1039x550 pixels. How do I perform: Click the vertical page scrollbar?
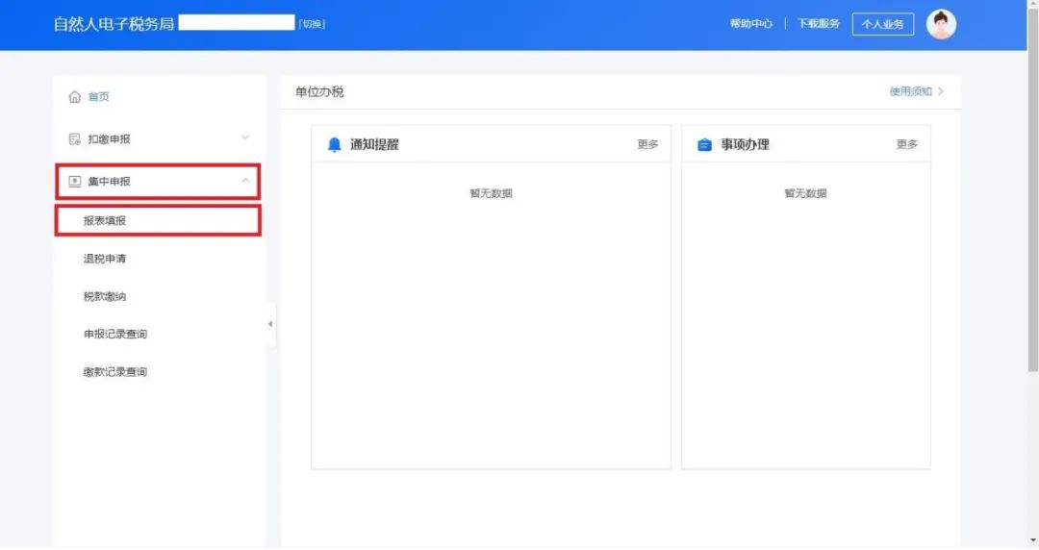(1033, 192)
